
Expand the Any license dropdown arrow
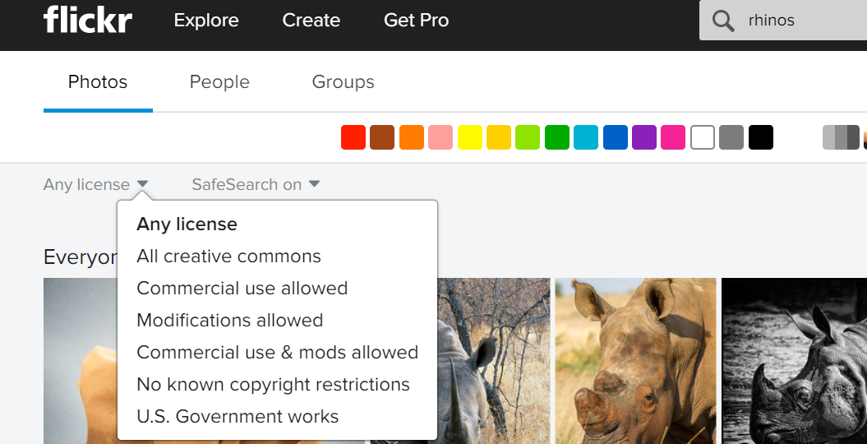[142, 184]
